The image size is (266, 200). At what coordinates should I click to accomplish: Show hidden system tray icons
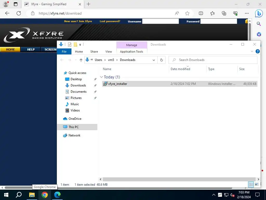click(214, 195)
